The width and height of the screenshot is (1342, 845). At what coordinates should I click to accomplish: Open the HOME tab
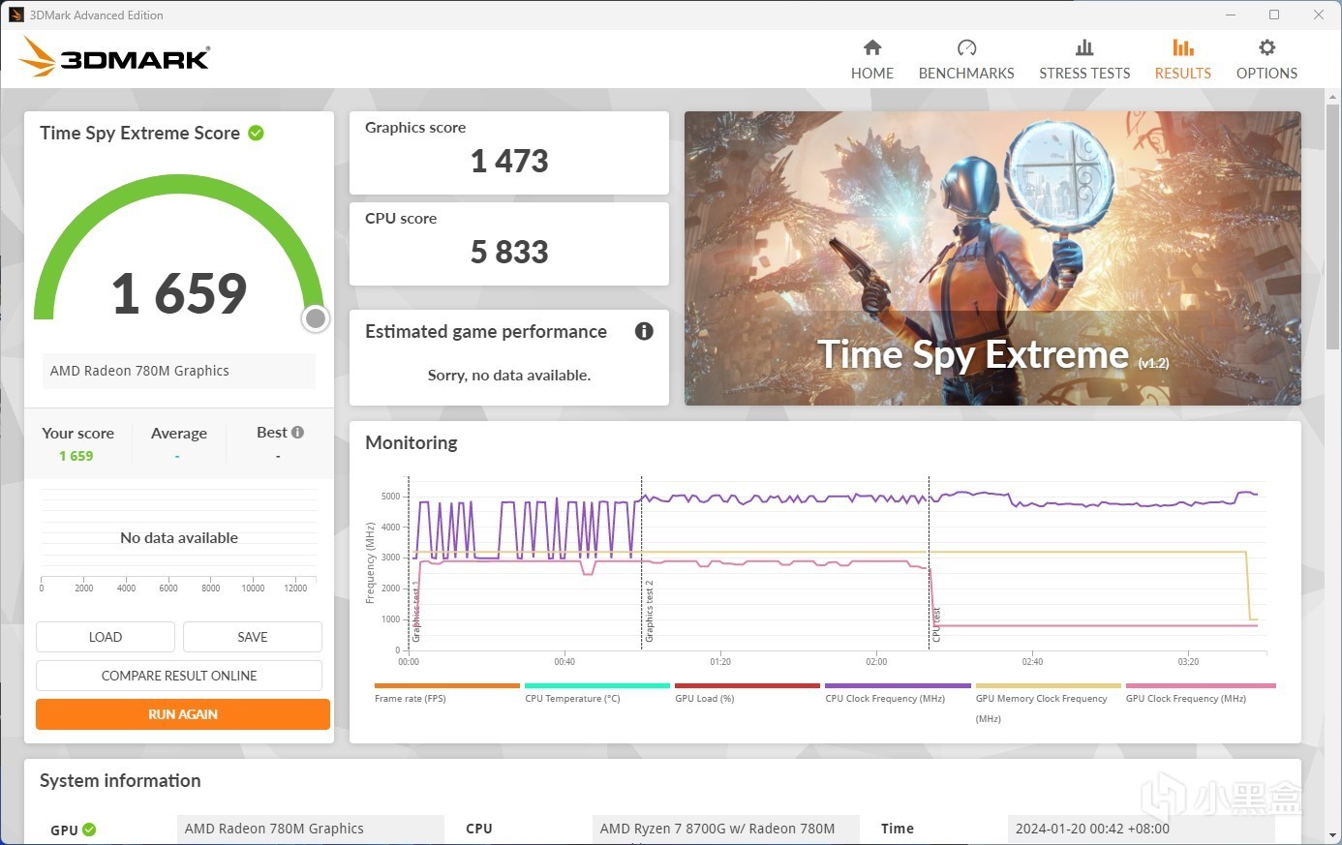click(872, 60)
